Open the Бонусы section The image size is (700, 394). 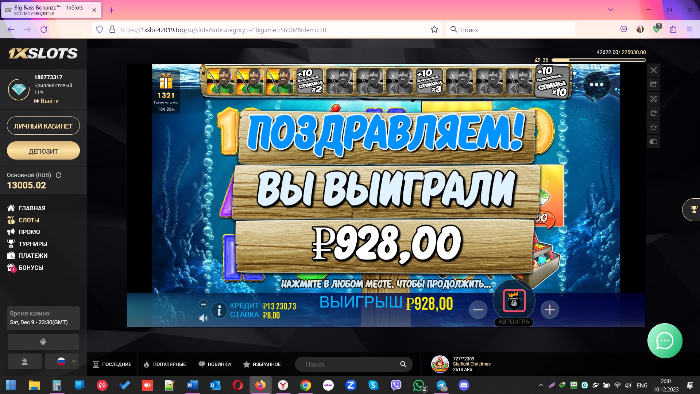[x=25, y=268]
